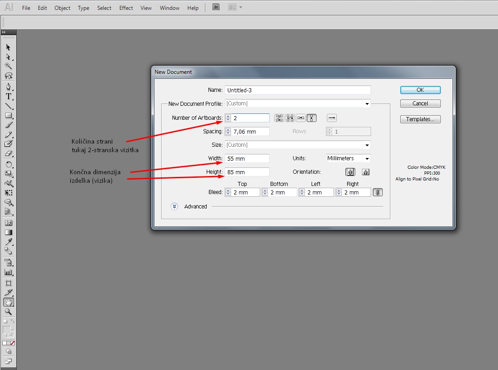Viewport: 498px width, 370px height.
Task: Select the Gradient tool
Action: coord(8,232)
